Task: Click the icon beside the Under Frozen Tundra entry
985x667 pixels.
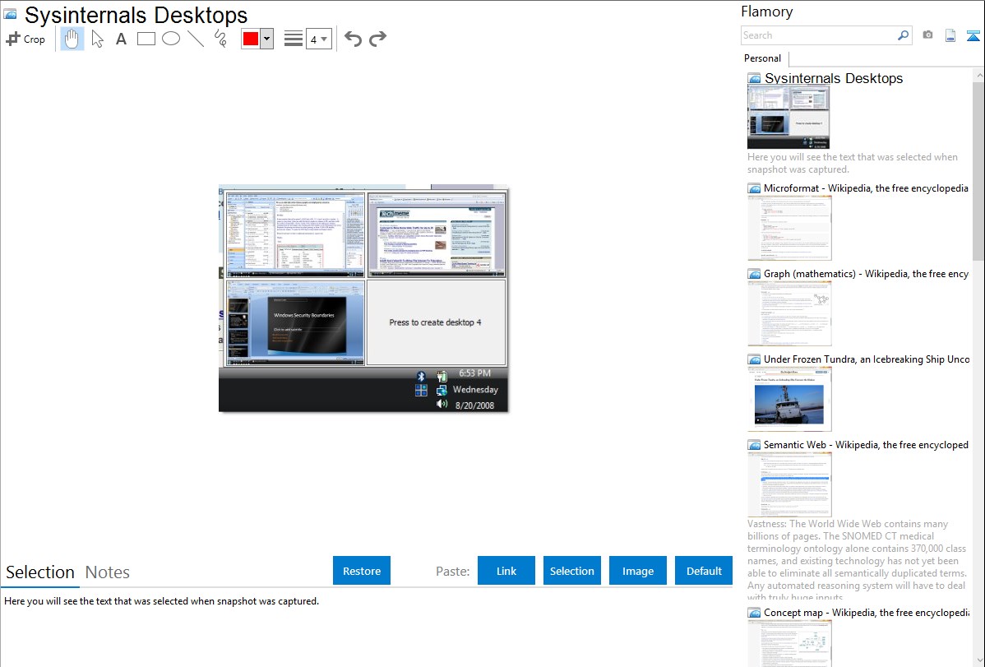Action: click(x=754, y=359)
